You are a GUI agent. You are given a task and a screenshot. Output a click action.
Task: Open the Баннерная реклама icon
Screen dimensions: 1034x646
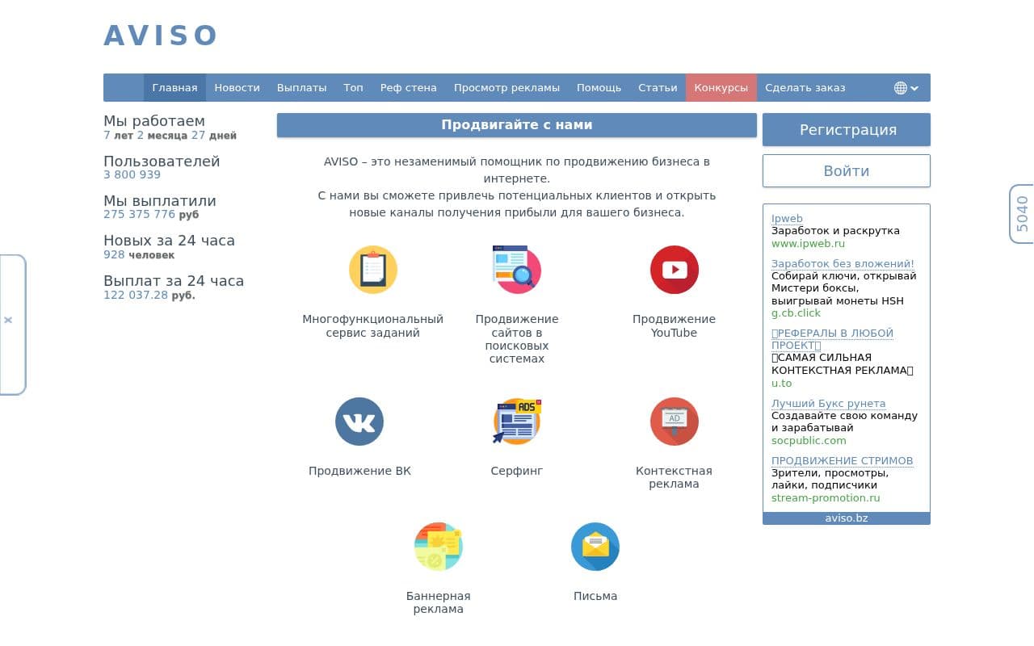pos(438,547)
